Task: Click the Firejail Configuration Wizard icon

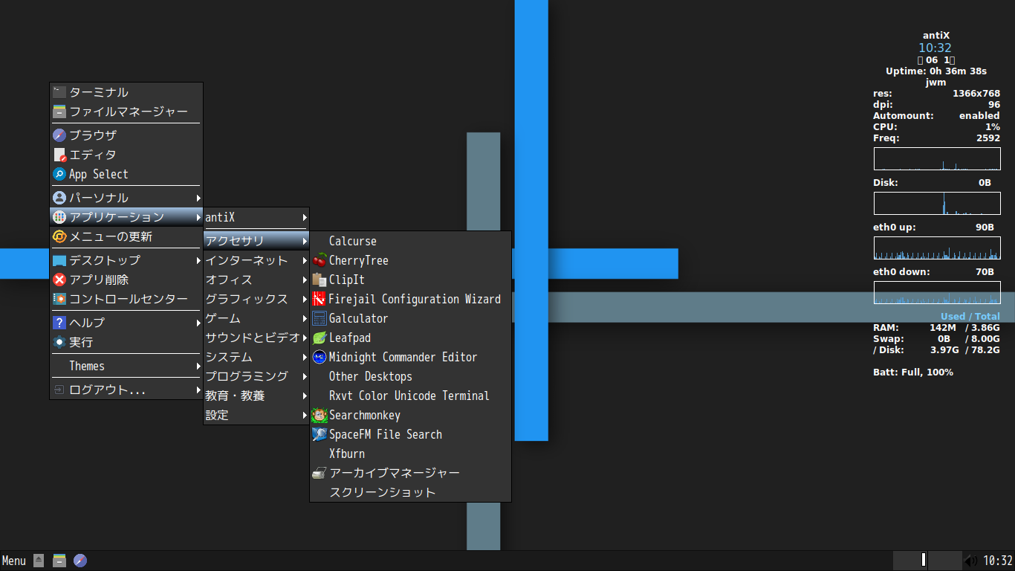Action: pyautogui.click(x=320, y=299)
